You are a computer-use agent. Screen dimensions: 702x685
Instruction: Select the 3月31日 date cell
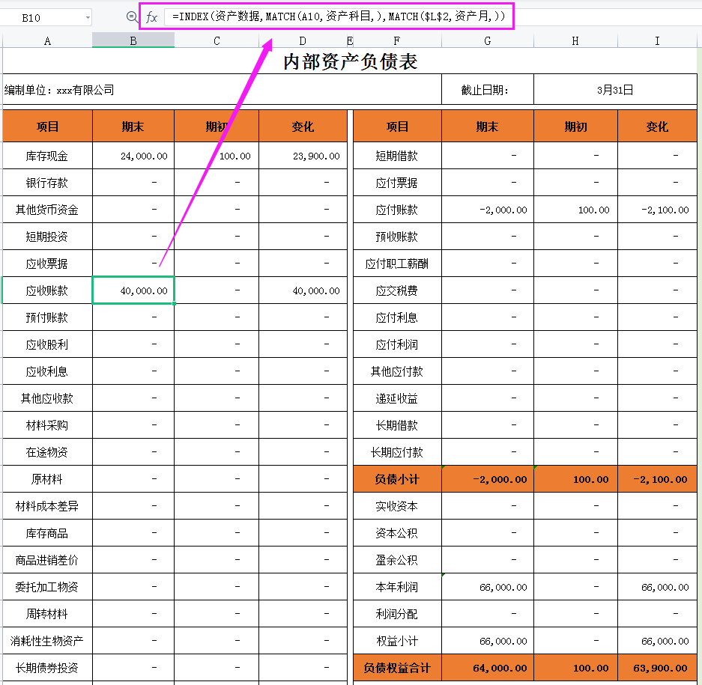coord(616,88)
